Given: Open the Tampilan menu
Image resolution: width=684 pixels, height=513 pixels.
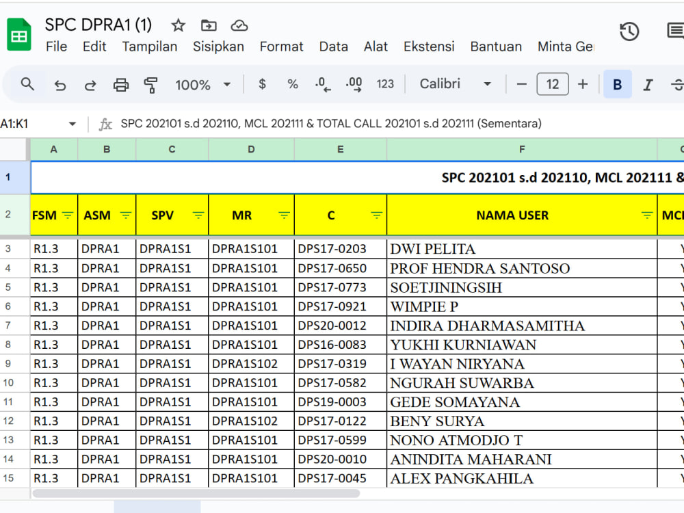Looking at the screenshot, I should [150, 47].
